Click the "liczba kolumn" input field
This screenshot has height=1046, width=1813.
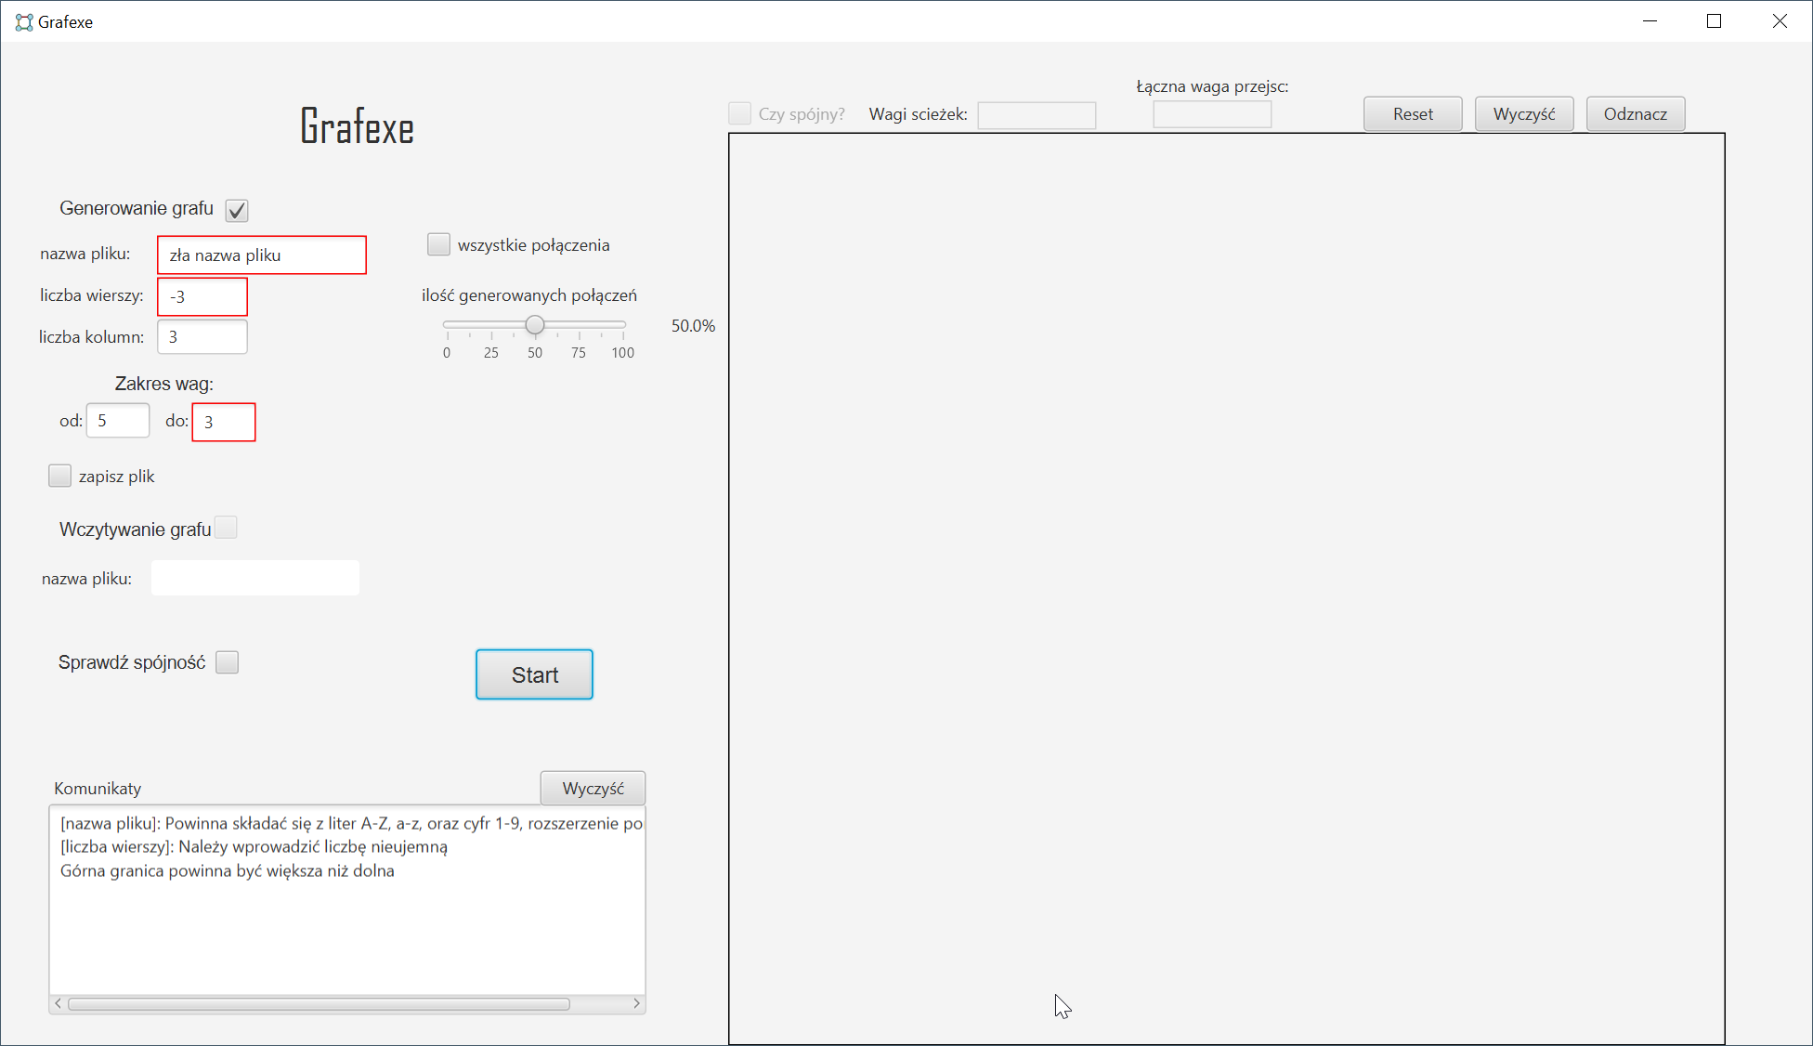tap(202, 336)
